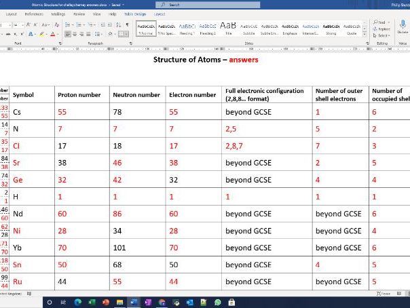Click the Sort icon in Paragraph group

pyautogui.click(x=119, y=24)
